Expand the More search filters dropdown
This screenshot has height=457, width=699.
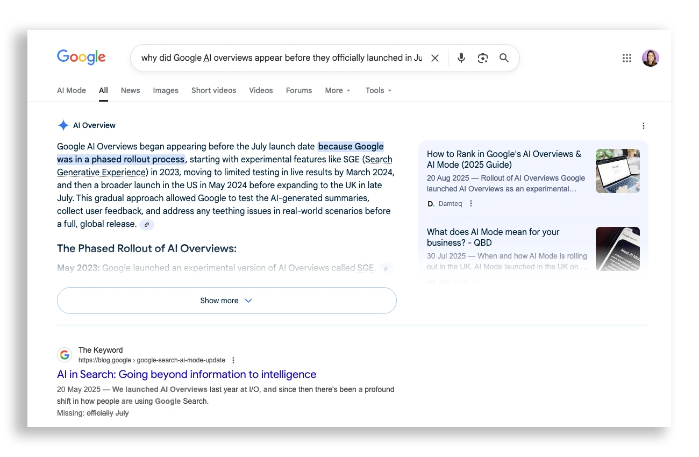pyautogui.click(x=338, y=90)
